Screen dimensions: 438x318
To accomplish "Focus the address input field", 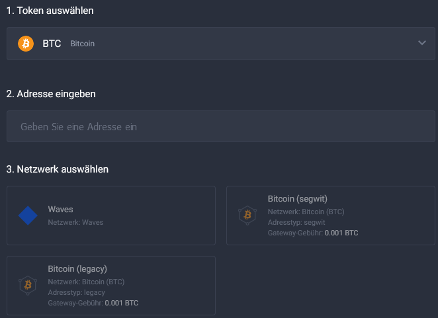I will pyautogui.click(x=221, y=126).
